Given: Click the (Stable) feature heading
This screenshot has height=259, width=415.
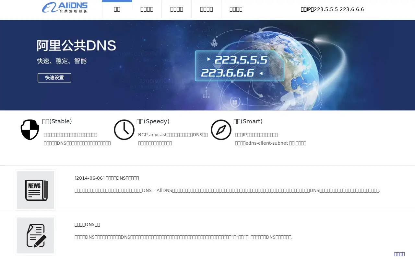Looking at the screenshot, I should click(57, 121).
